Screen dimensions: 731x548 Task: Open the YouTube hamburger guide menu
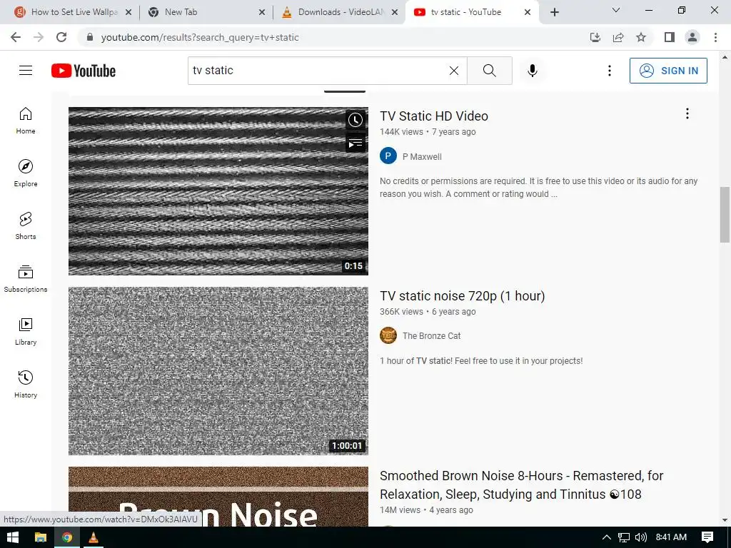[x=26, y=71]
